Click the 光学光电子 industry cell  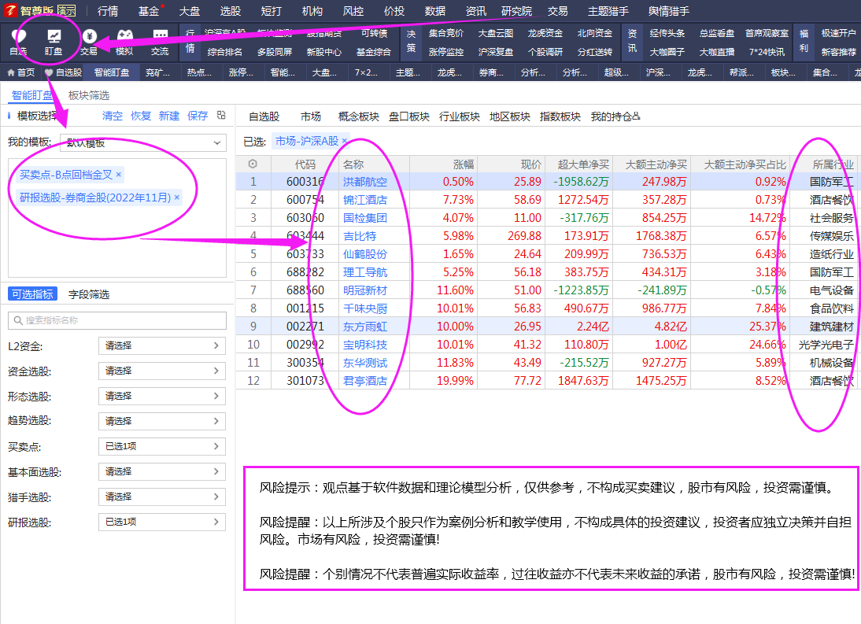[x=826, y=345]
